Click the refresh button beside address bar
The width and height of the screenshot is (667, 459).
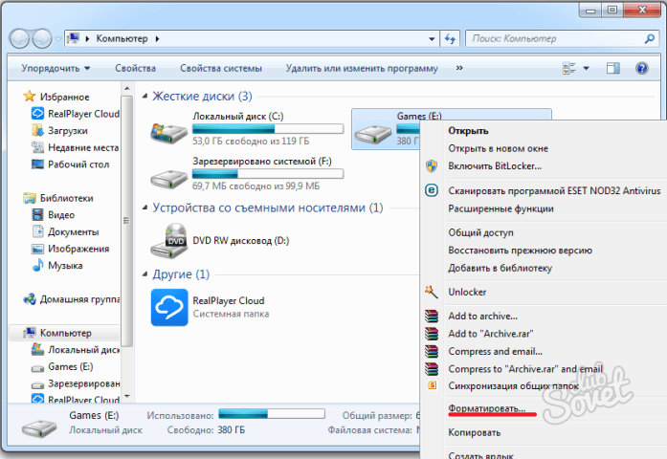(450, 38)
